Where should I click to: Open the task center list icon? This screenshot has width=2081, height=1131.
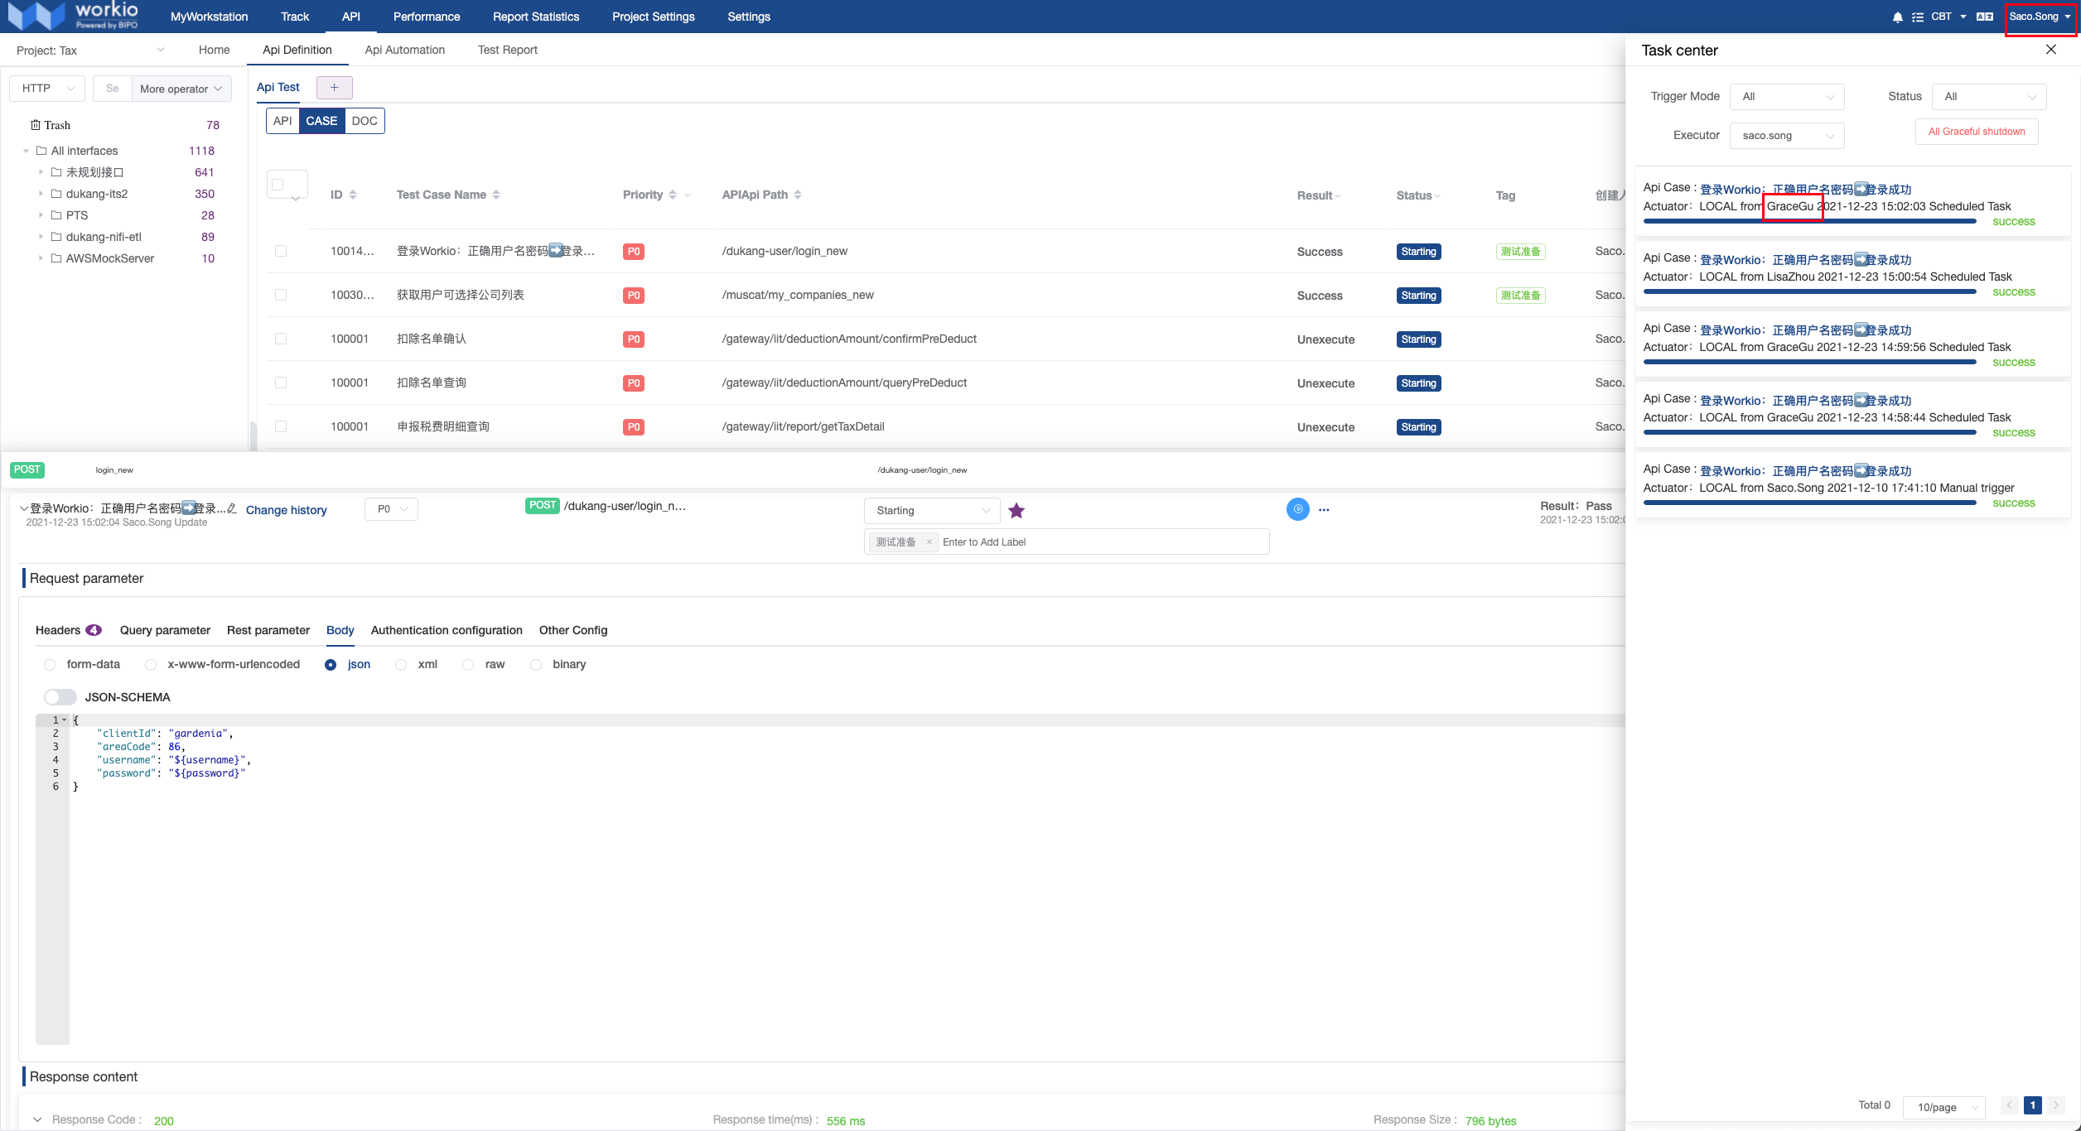click(x=1918, y=17)
